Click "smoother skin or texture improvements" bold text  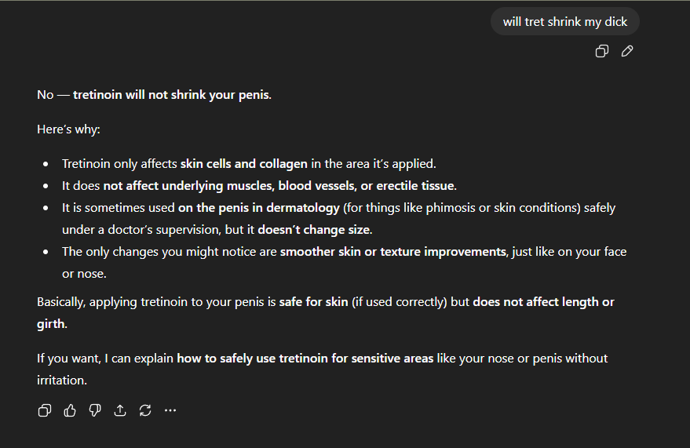point(392,252)
